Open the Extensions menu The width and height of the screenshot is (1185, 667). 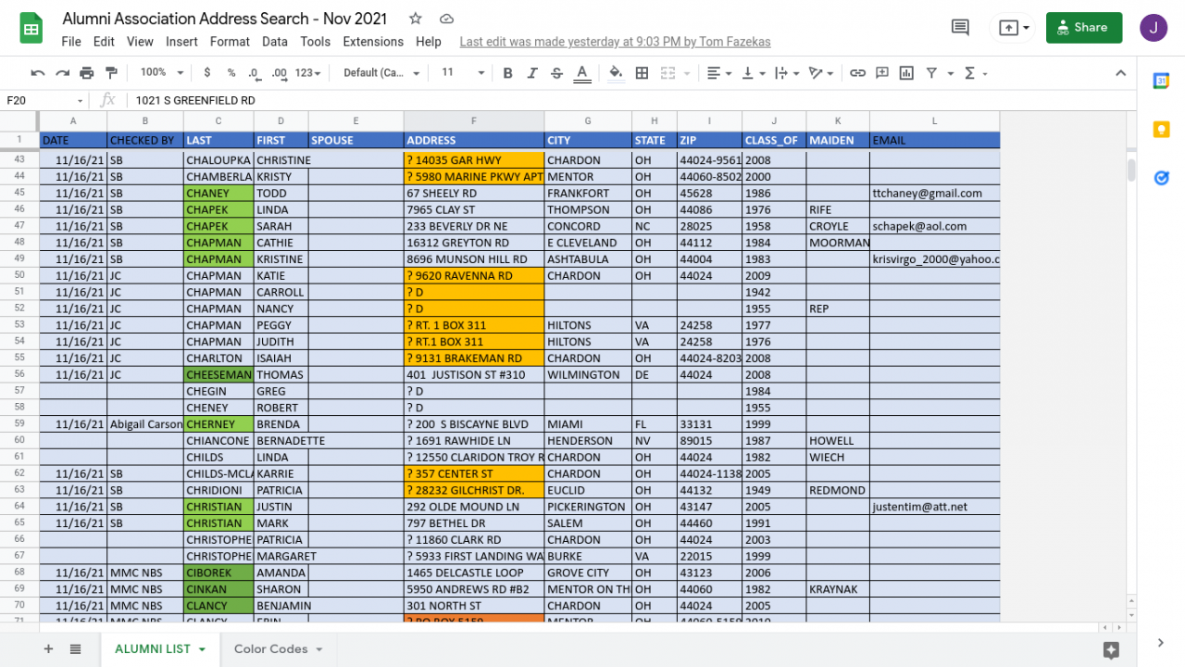tap(373, 42)
